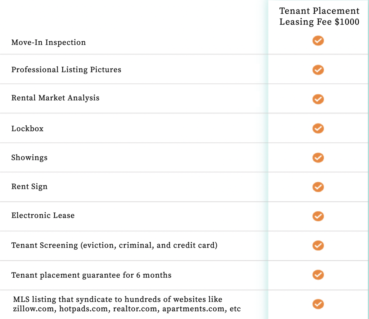Image resolution: width=369 pixels, height=319 pixels.
Task: Click the Professional Listing Pictures checkmark icon
Action: (318, 70)
